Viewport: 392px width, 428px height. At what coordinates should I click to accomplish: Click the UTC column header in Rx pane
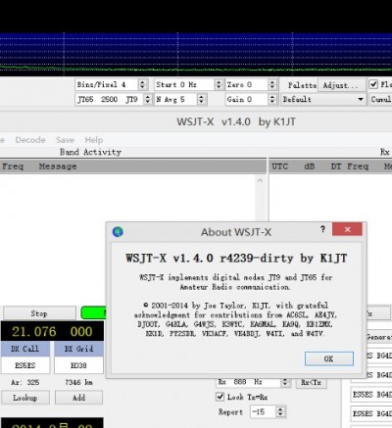click(280, 166)
